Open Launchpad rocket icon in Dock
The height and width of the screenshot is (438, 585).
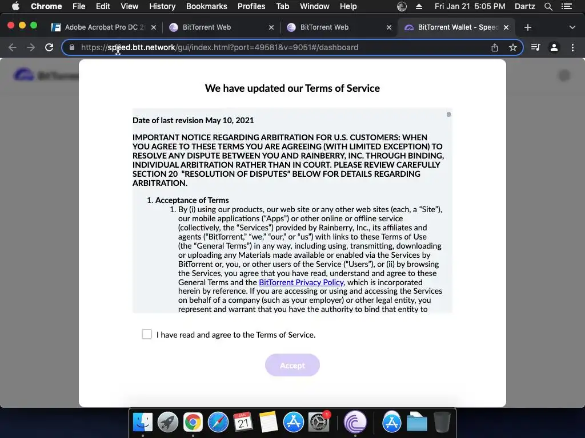click(x=168, y=423)
